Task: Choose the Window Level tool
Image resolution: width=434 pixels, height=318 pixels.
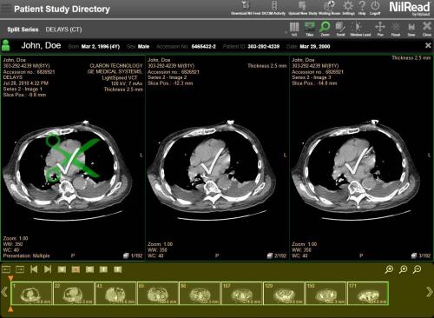Action: tap(360, 29)
